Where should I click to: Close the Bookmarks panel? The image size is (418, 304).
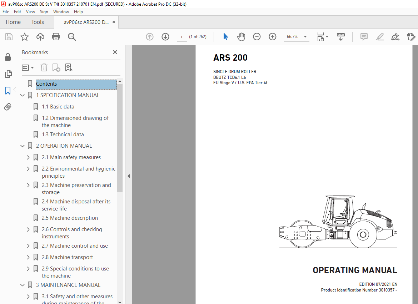coord(115,52)
